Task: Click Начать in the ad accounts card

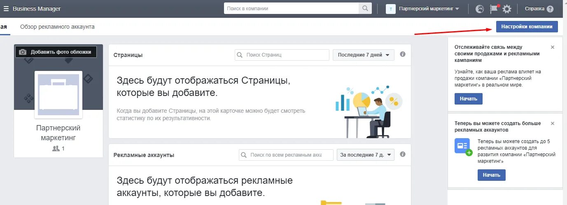Action: [492, 175]
